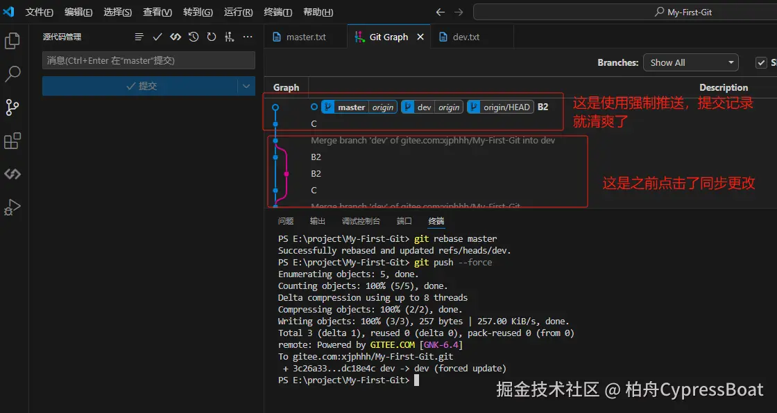Click the commit message input field

click(x=148, y=60)
